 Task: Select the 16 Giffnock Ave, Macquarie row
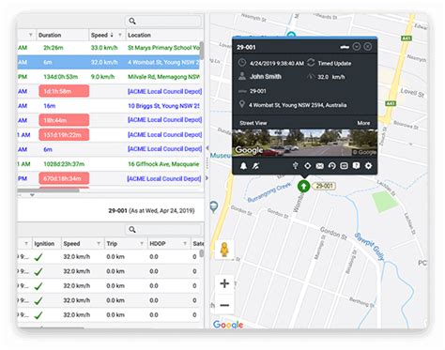click(109, 164)
